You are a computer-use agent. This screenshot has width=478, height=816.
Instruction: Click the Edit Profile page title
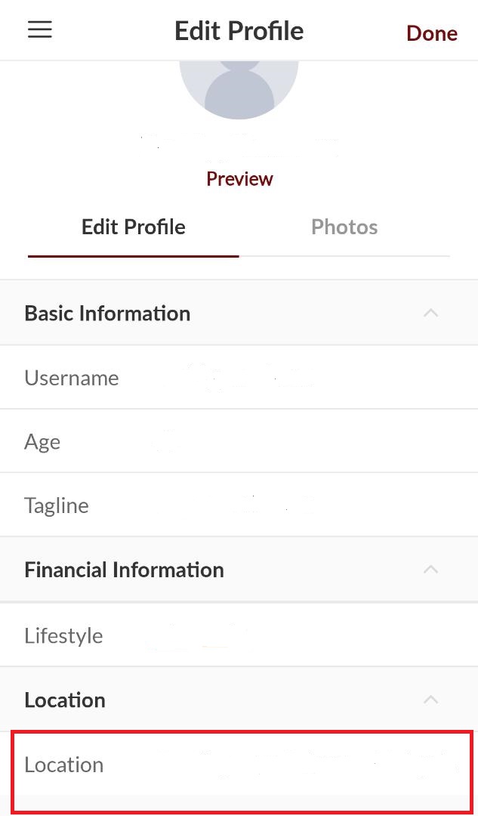tap(239, 31)
